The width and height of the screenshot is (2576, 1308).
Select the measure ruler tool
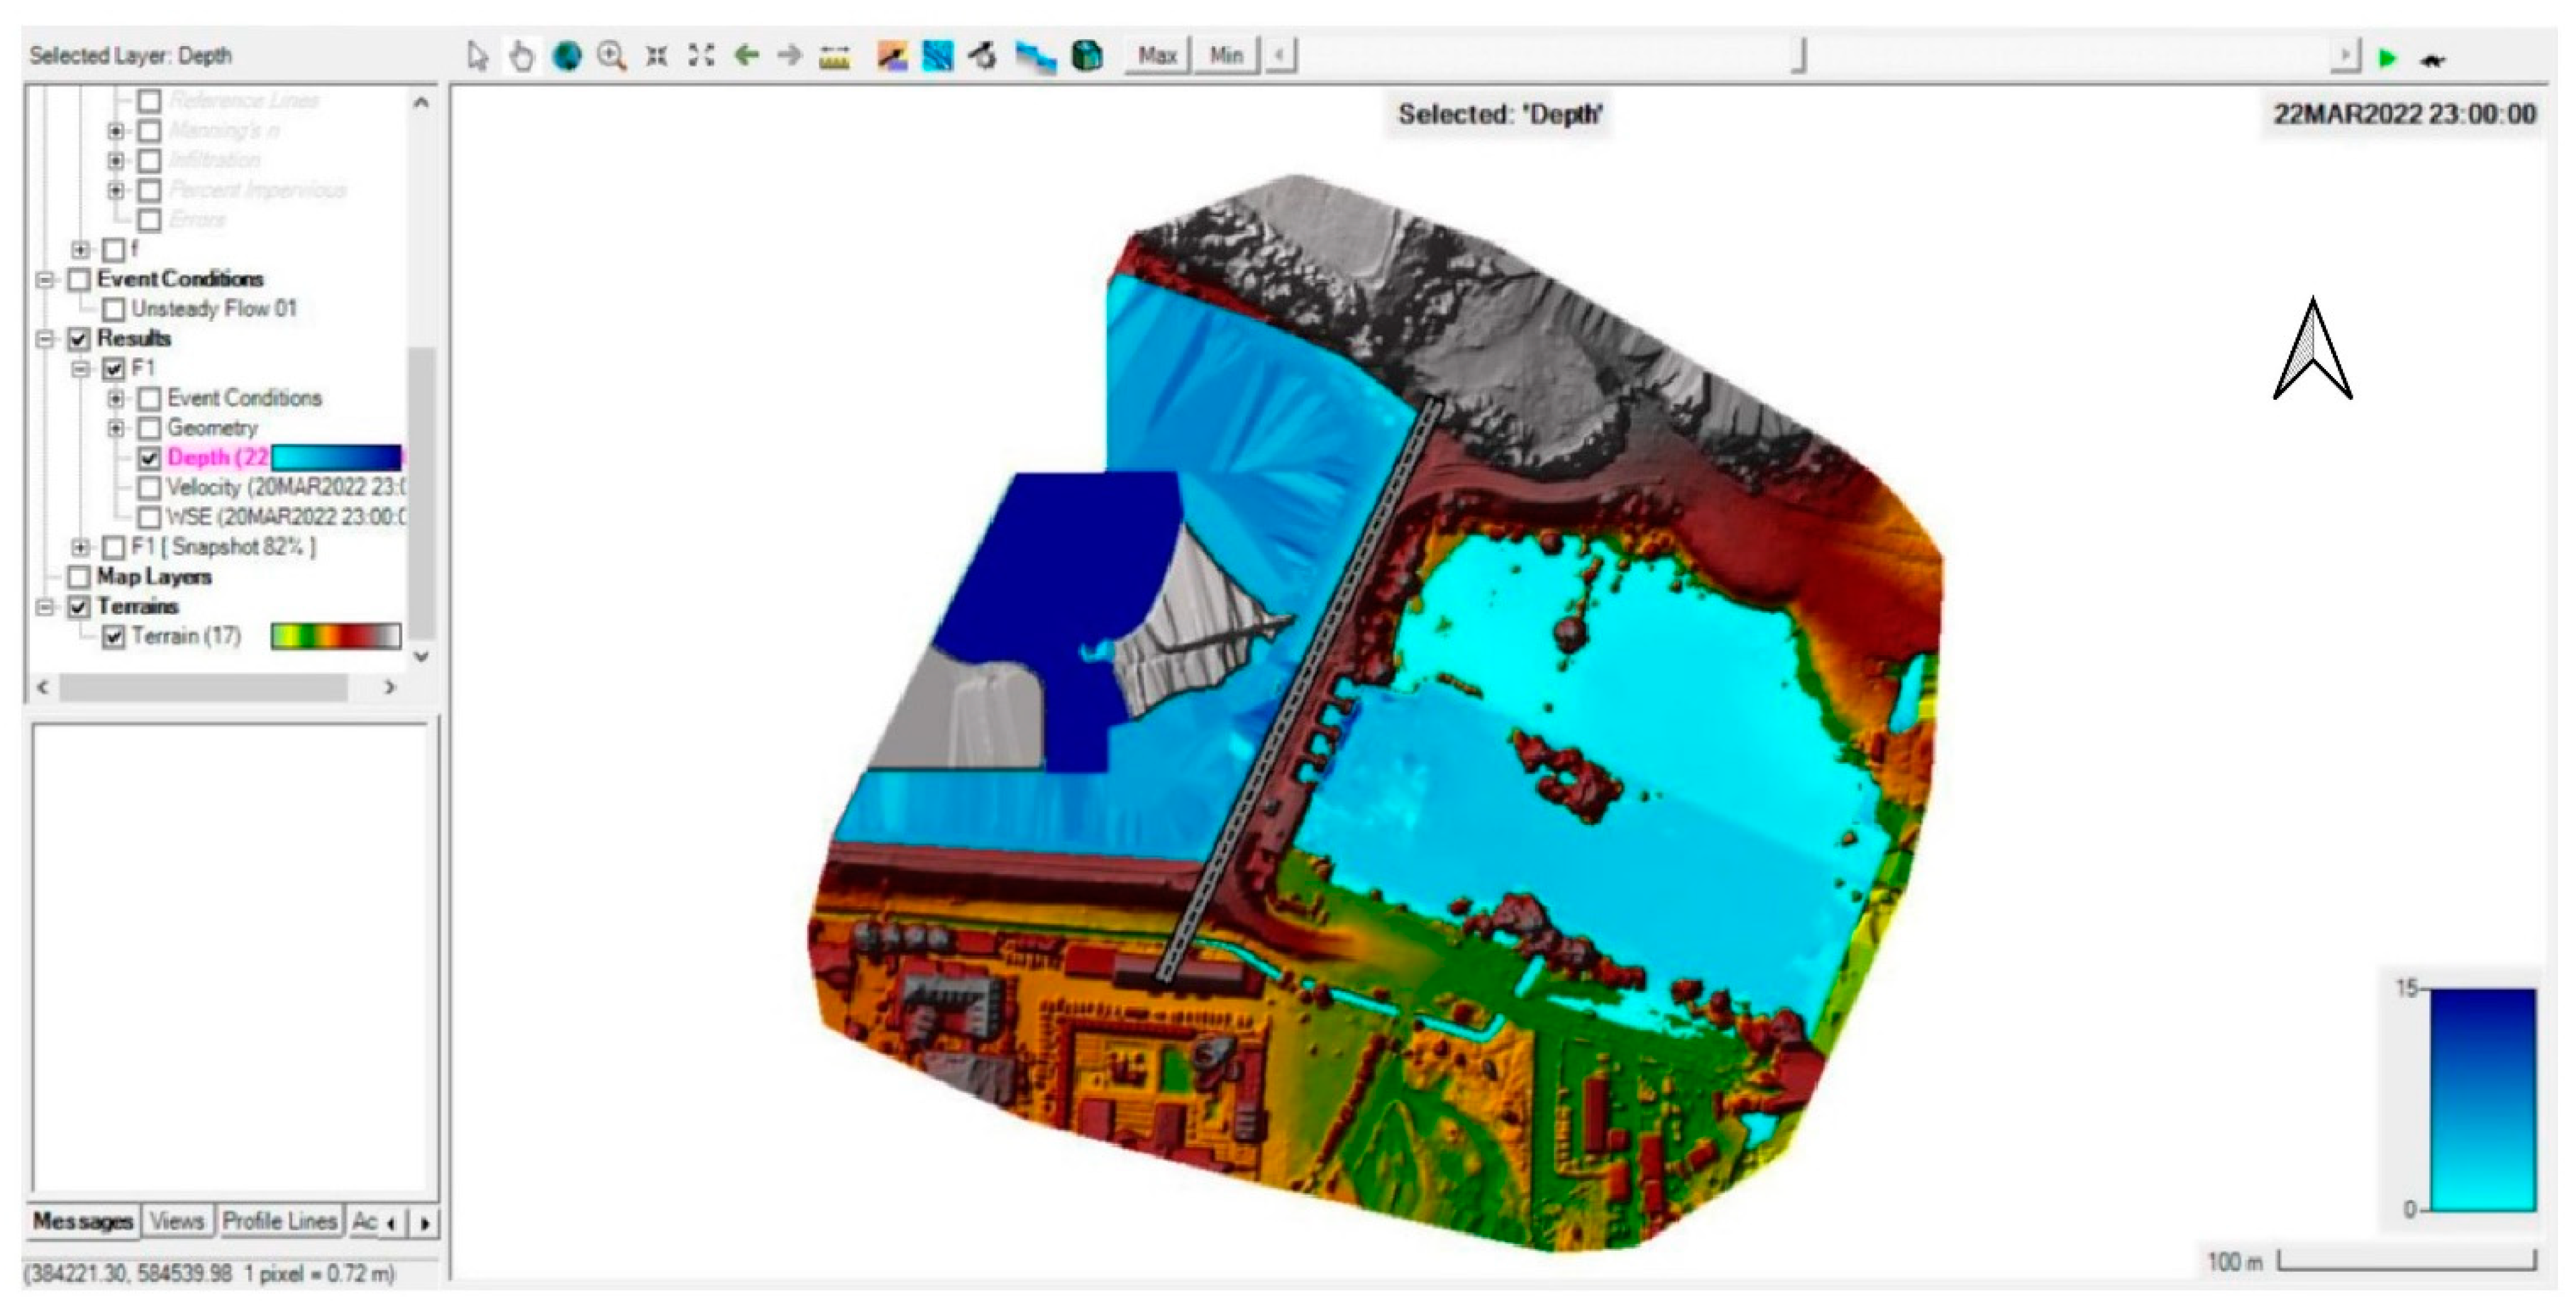[x=834, y=57]
